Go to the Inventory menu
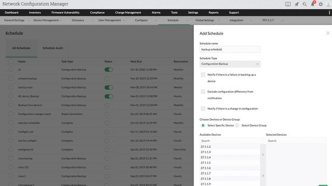This screenshot has height=186, width=332. pyautogui.click(x=35, y=12)
